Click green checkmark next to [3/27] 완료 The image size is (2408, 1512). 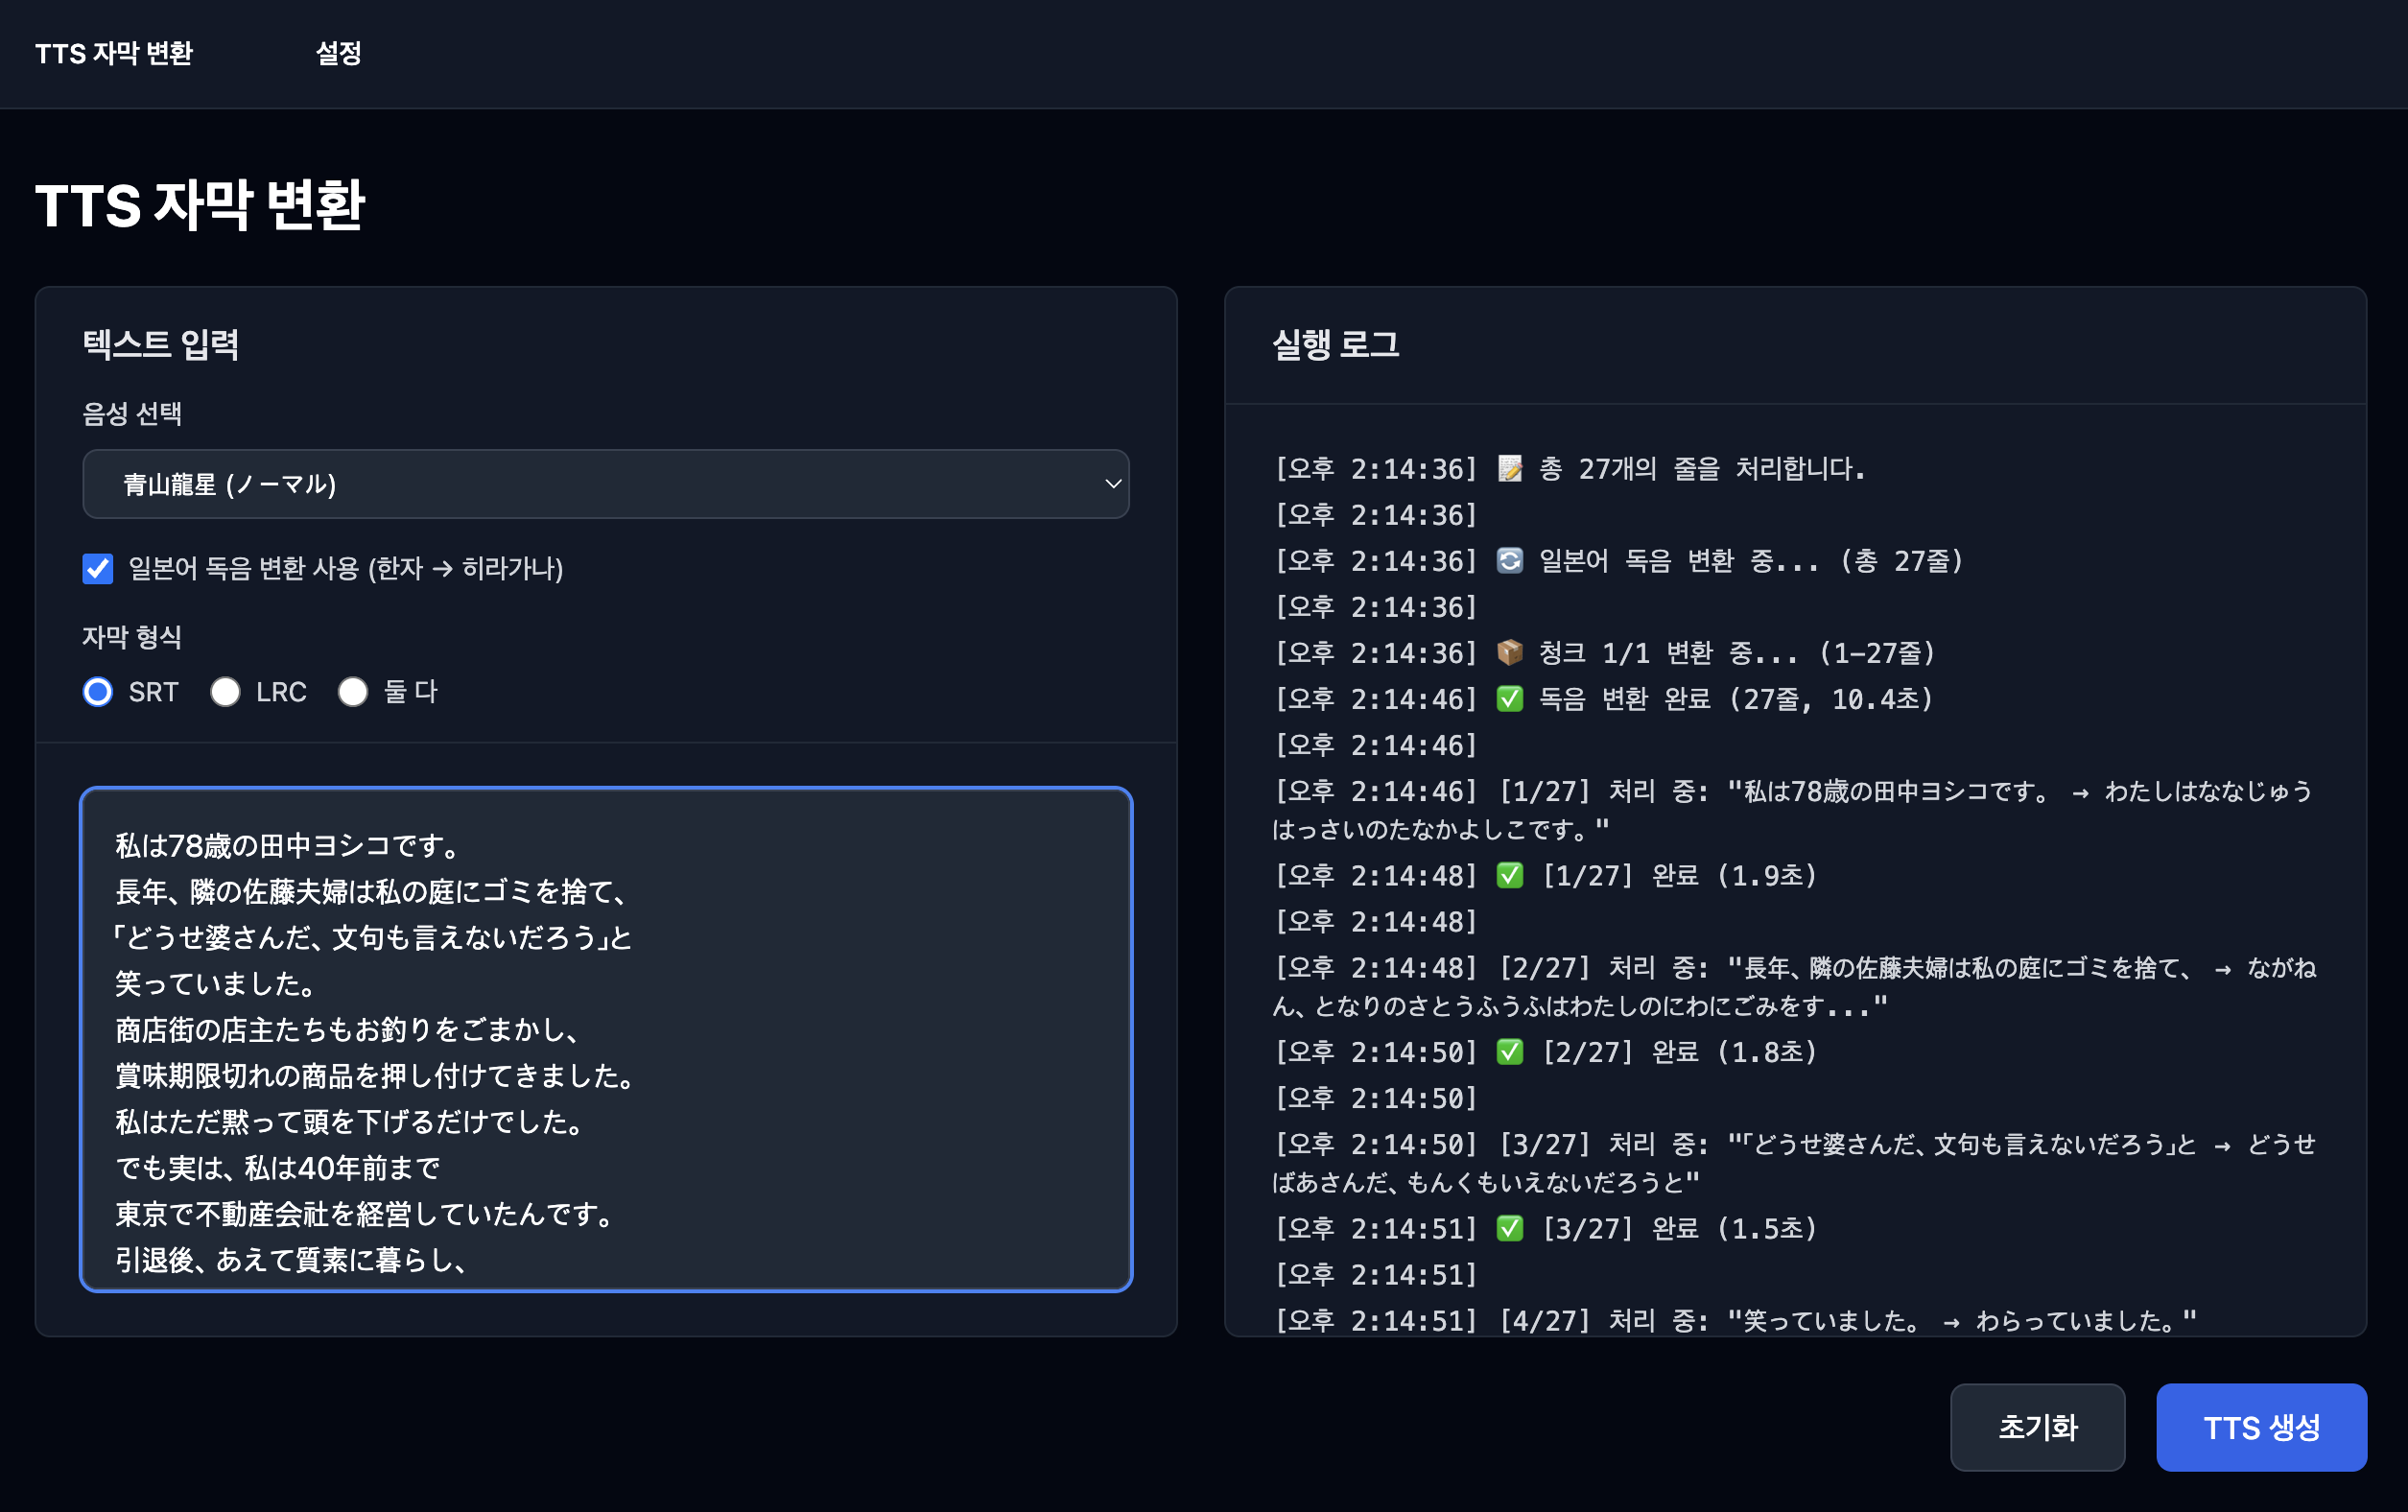[x=1509, y=1228]
